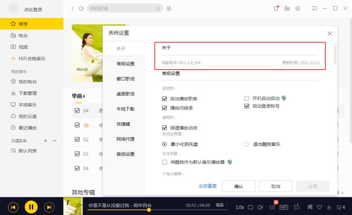
Task: Open the 网络代理 settings section
Action: [125, 139]
